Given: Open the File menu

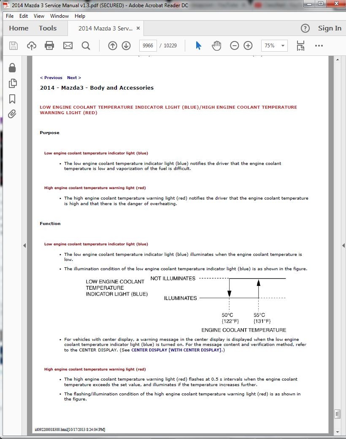Looking at the screenshot, I should 10,16.
